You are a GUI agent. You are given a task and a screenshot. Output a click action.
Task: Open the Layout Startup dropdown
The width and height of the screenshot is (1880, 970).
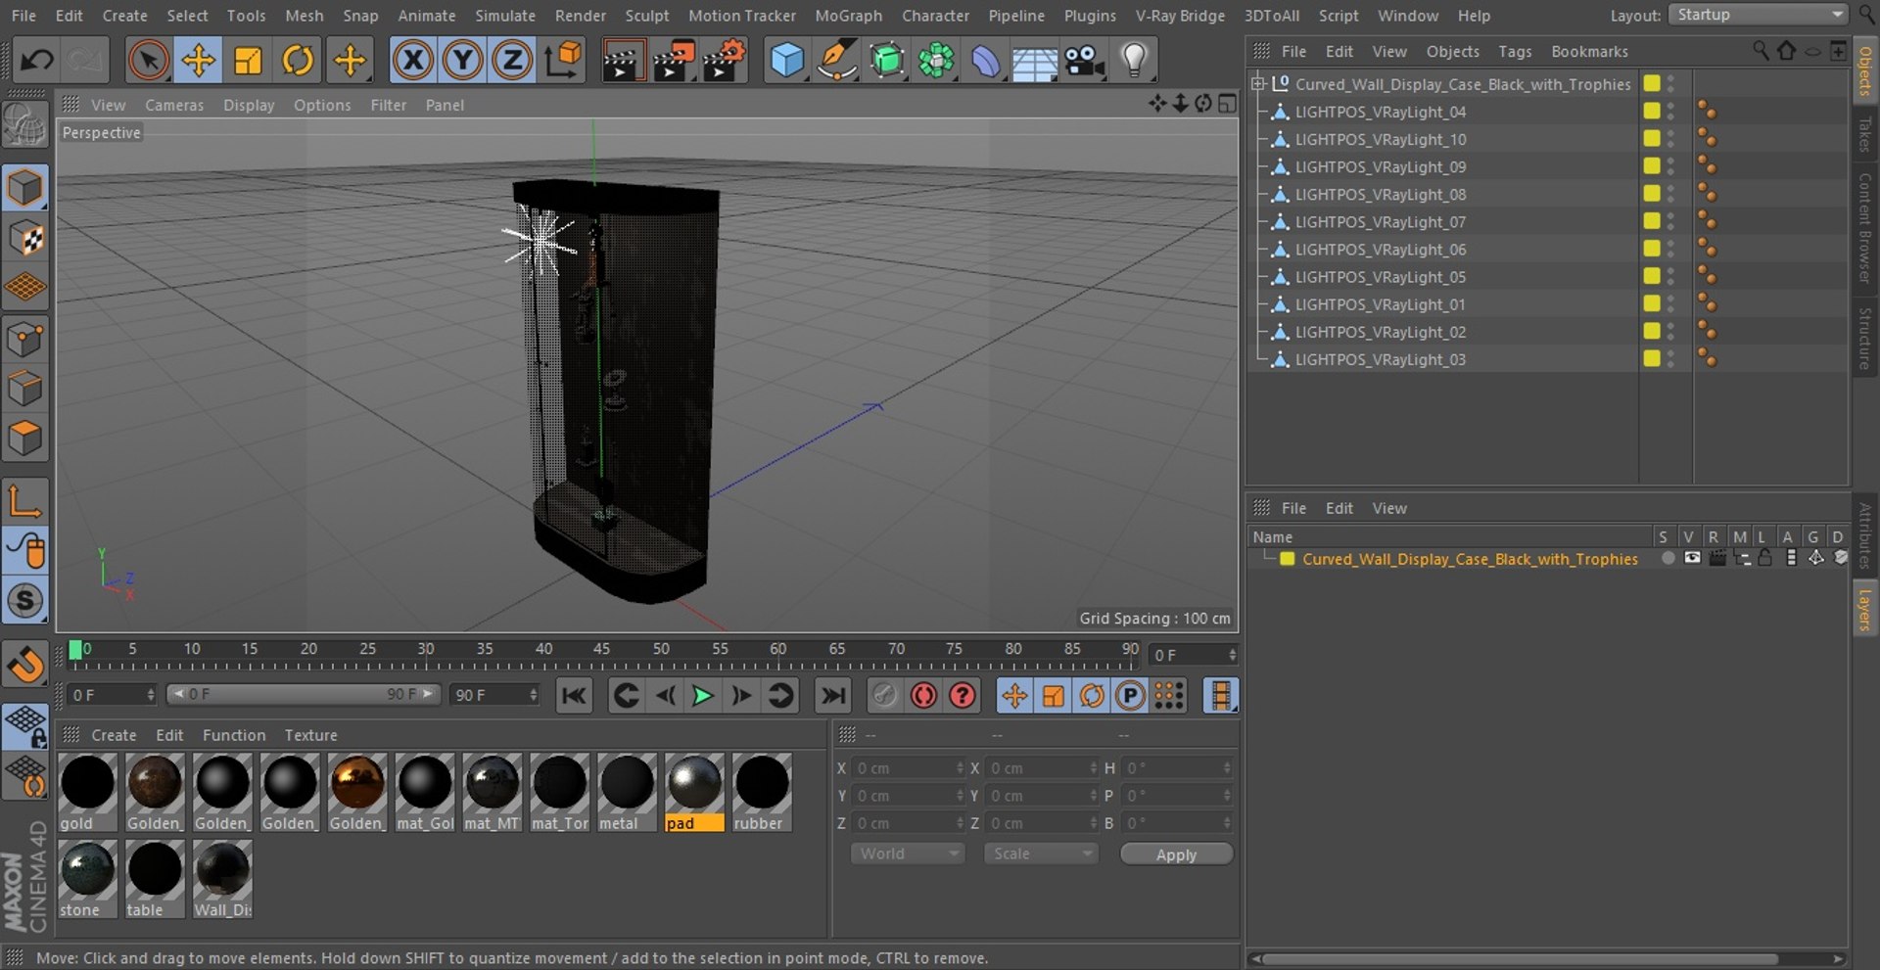pyautogui.click(x=1759, y=15)
